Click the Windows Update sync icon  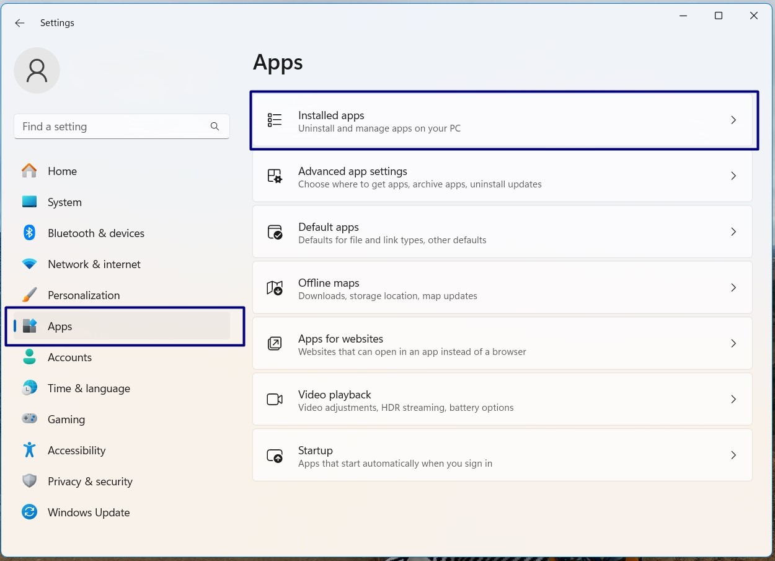coord(29,512)
